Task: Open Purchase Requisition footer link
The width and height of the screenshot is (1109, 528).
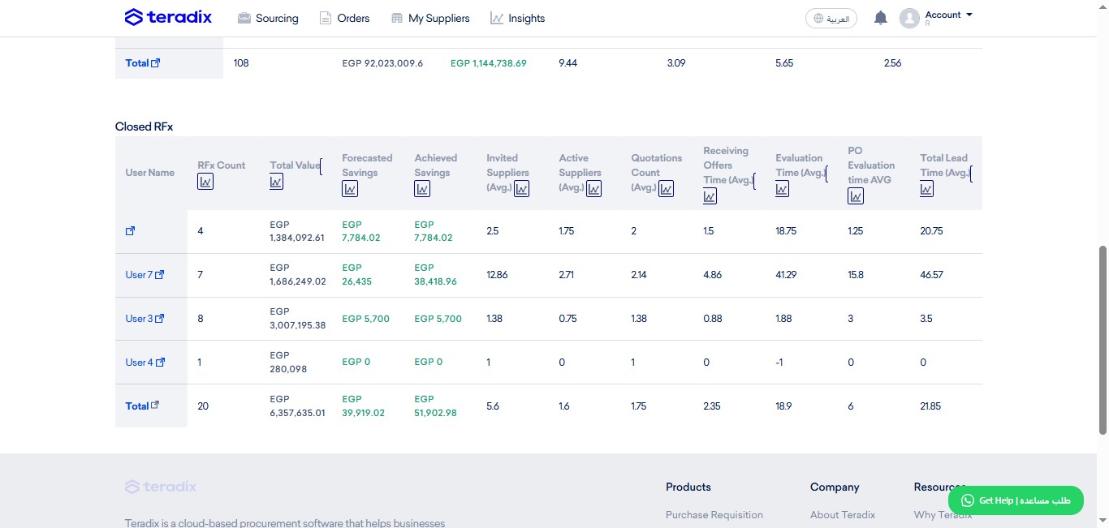Action: tap(714, 514)
